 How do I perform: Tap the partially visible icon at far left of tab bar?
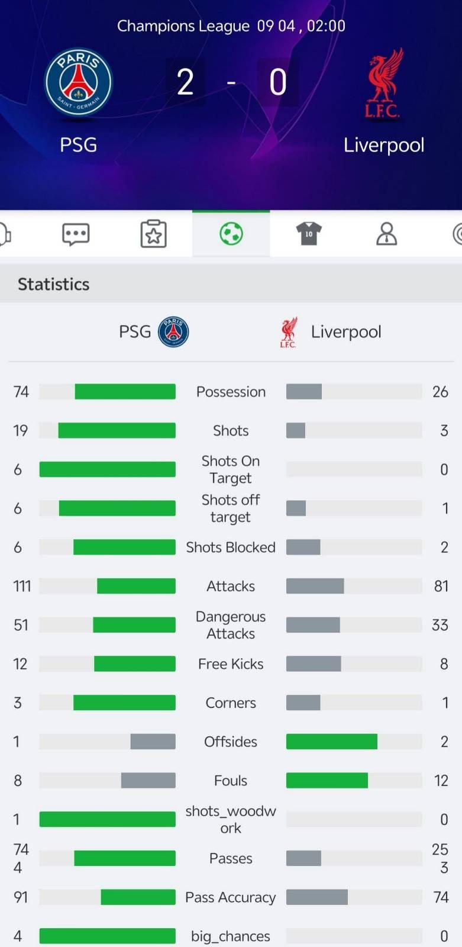(x=5, y=234)
